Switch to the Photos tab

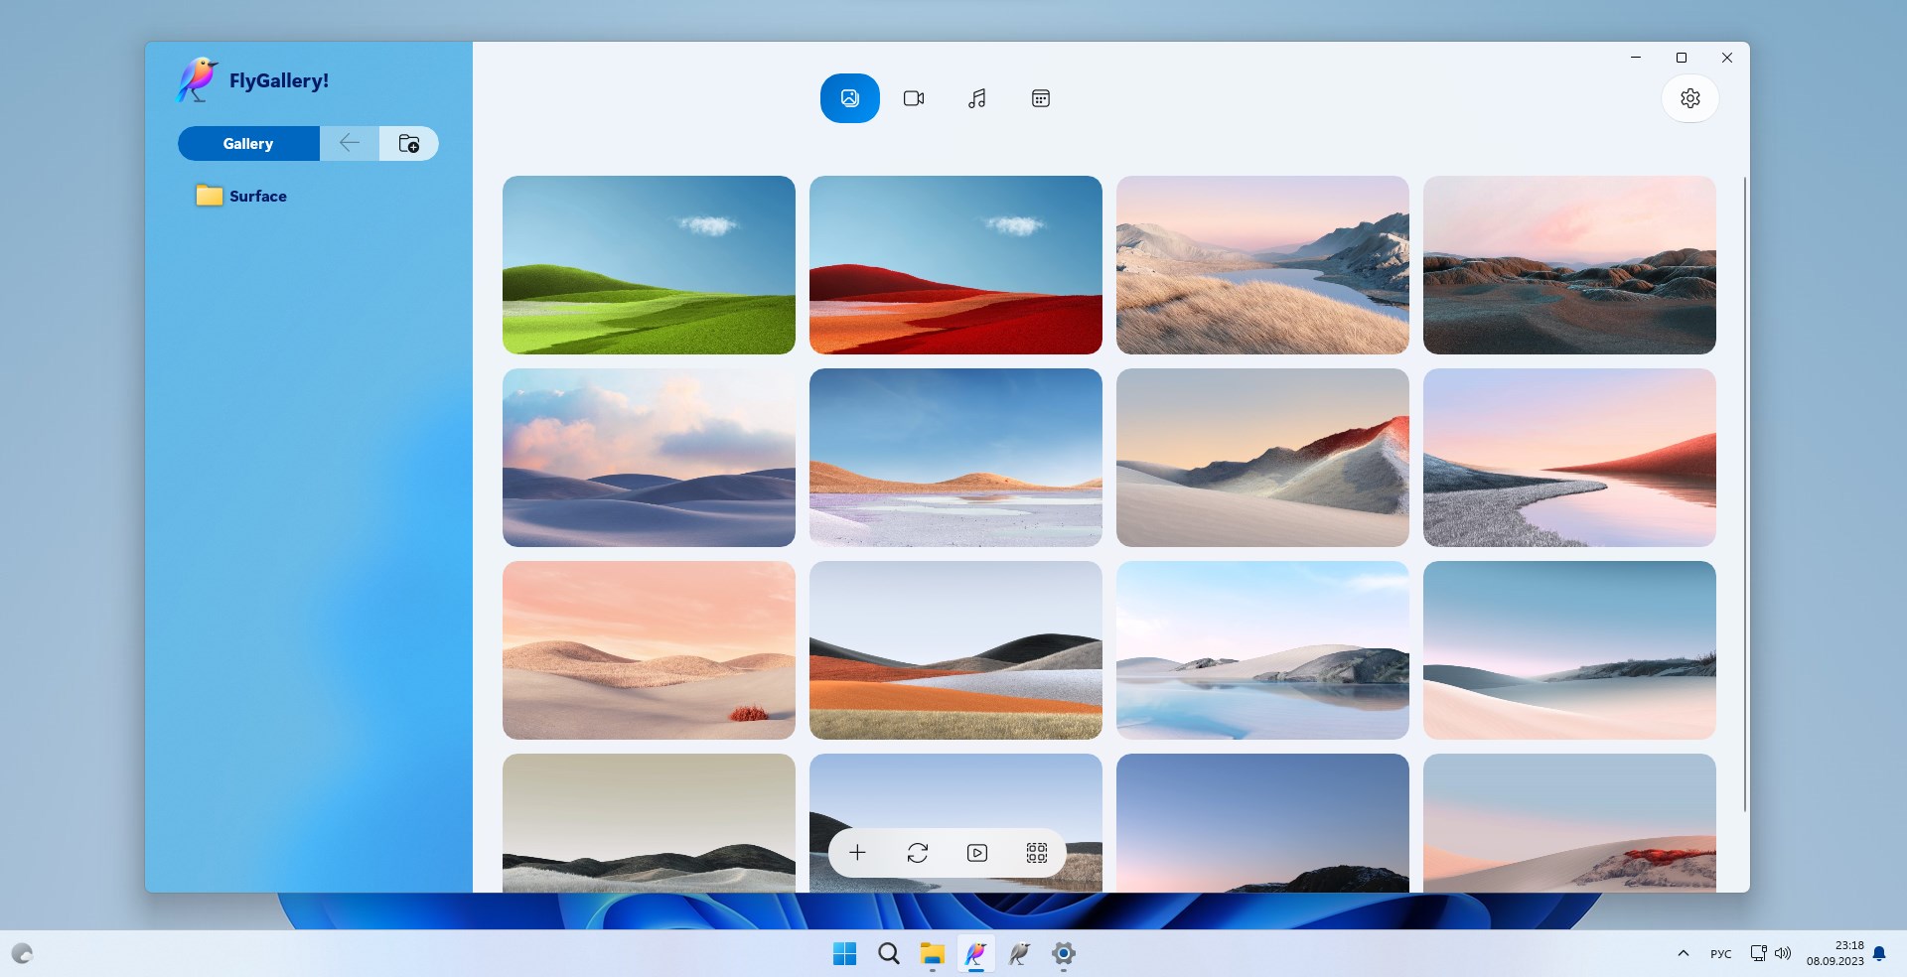coord(850,98)
